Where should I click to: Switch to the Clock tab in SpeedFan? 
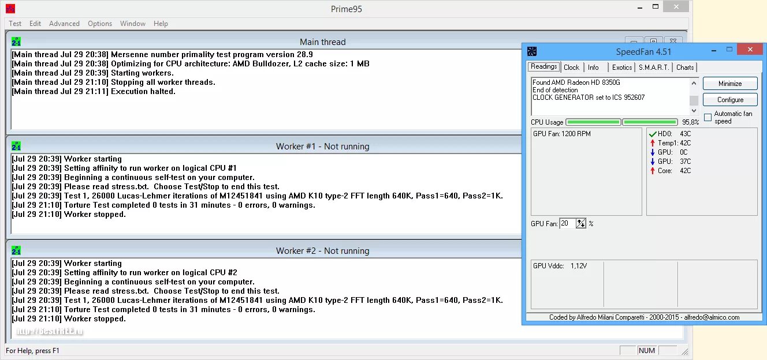click(x=571, y=67)
